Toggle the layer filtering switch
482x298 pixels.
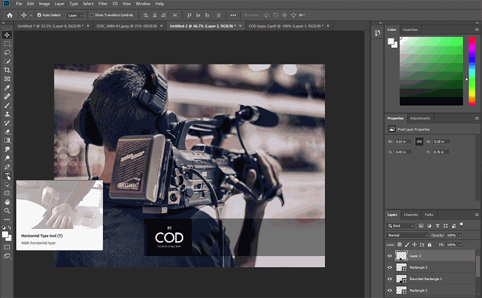[462, 225]
